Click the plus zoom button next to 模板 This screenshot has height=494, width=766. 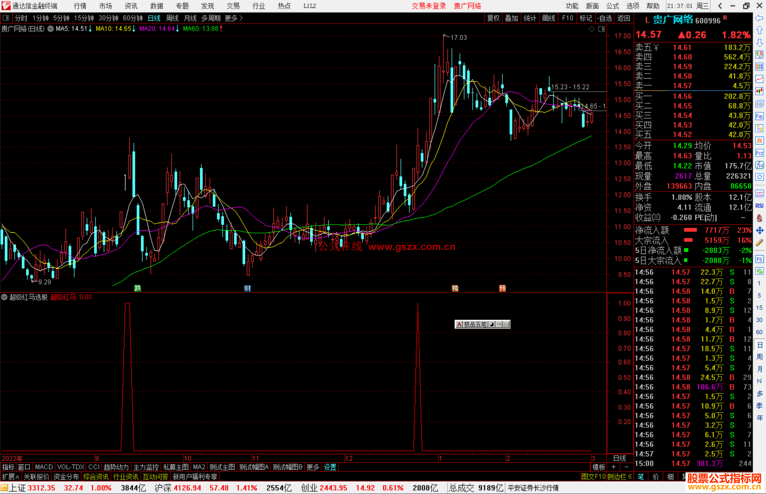(x=614, y=467)
